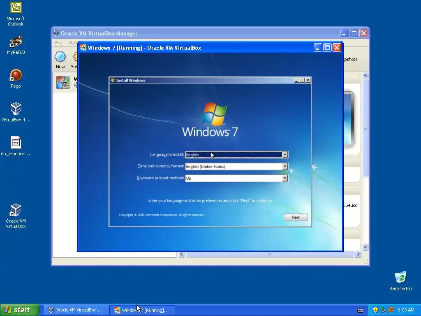Screen dimensions: 421x316
Task: Click the Windows 7 title bar icon of VM window
Action: click(x=83, y=48)
